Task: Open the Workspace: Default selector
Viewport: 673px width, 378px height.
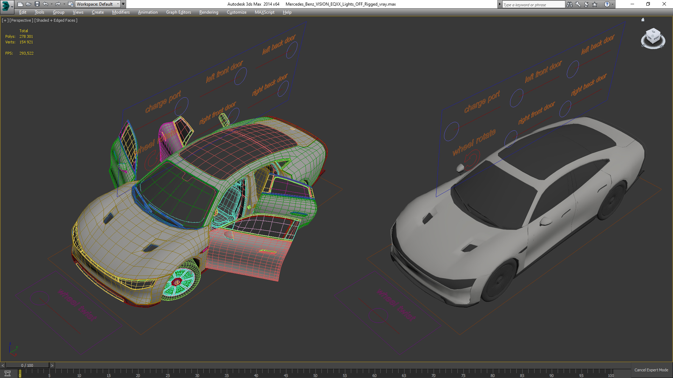Action: [x=98, y=4]
